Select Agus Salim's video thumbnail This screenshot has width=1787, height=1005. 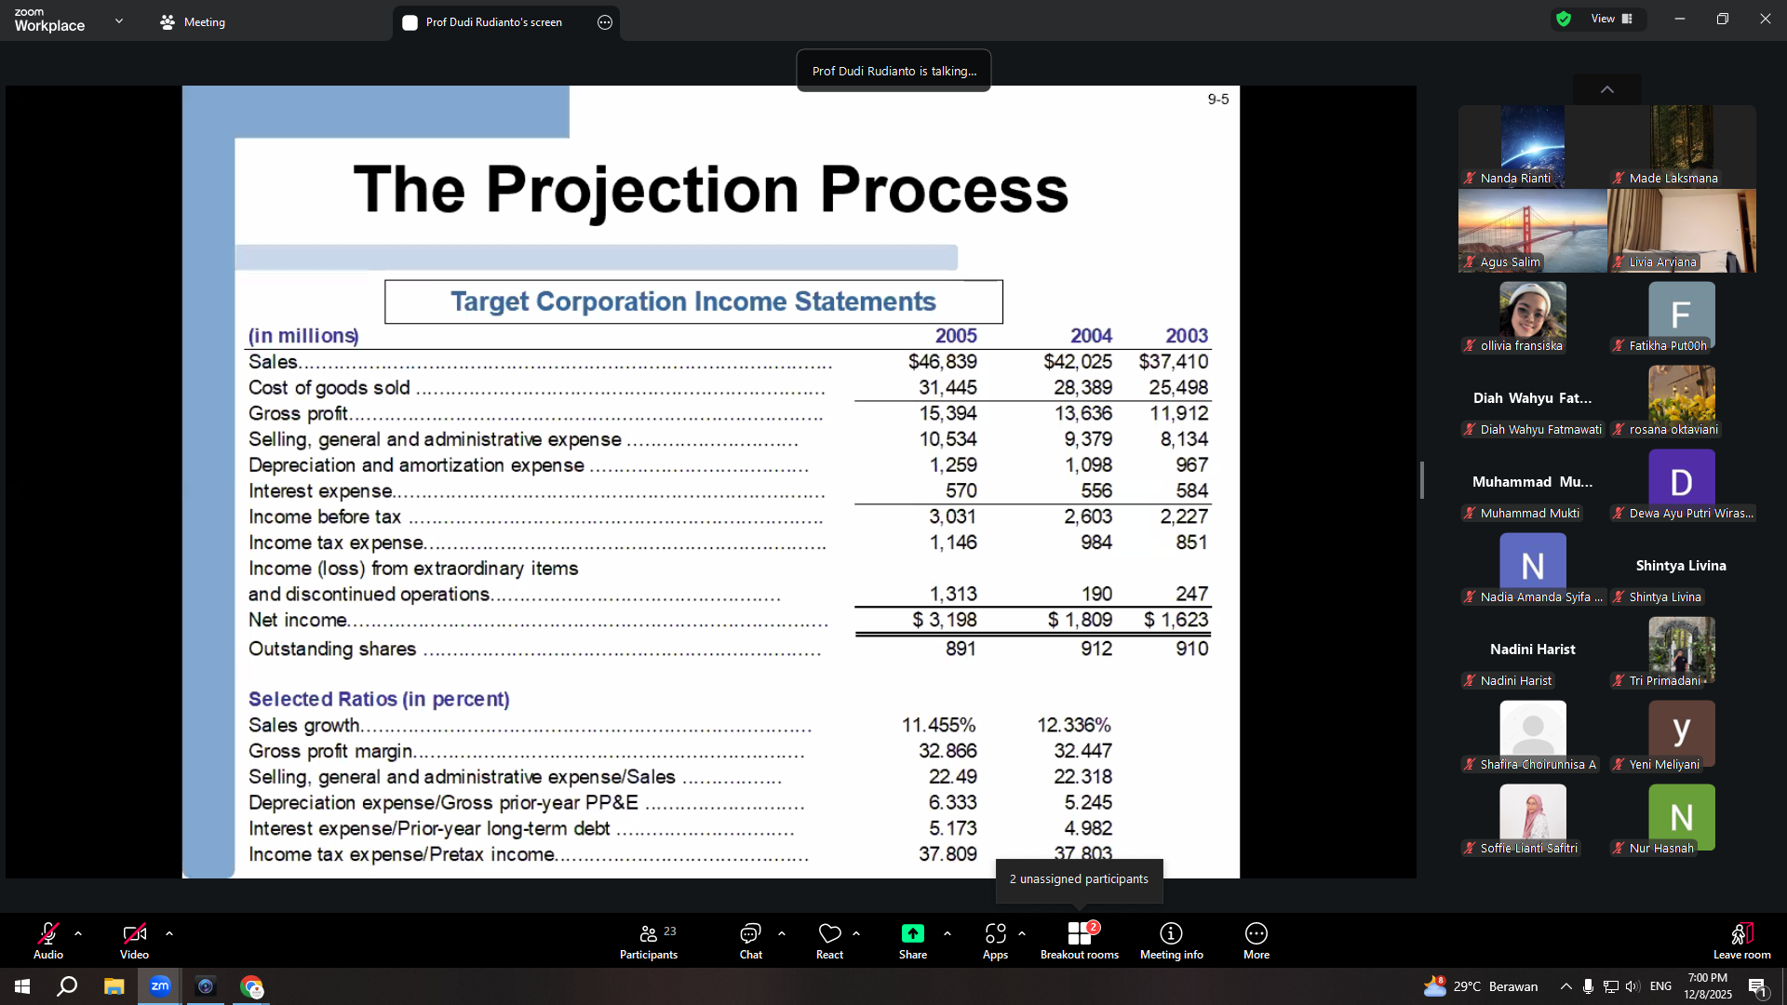click(x=1533, y=231)
